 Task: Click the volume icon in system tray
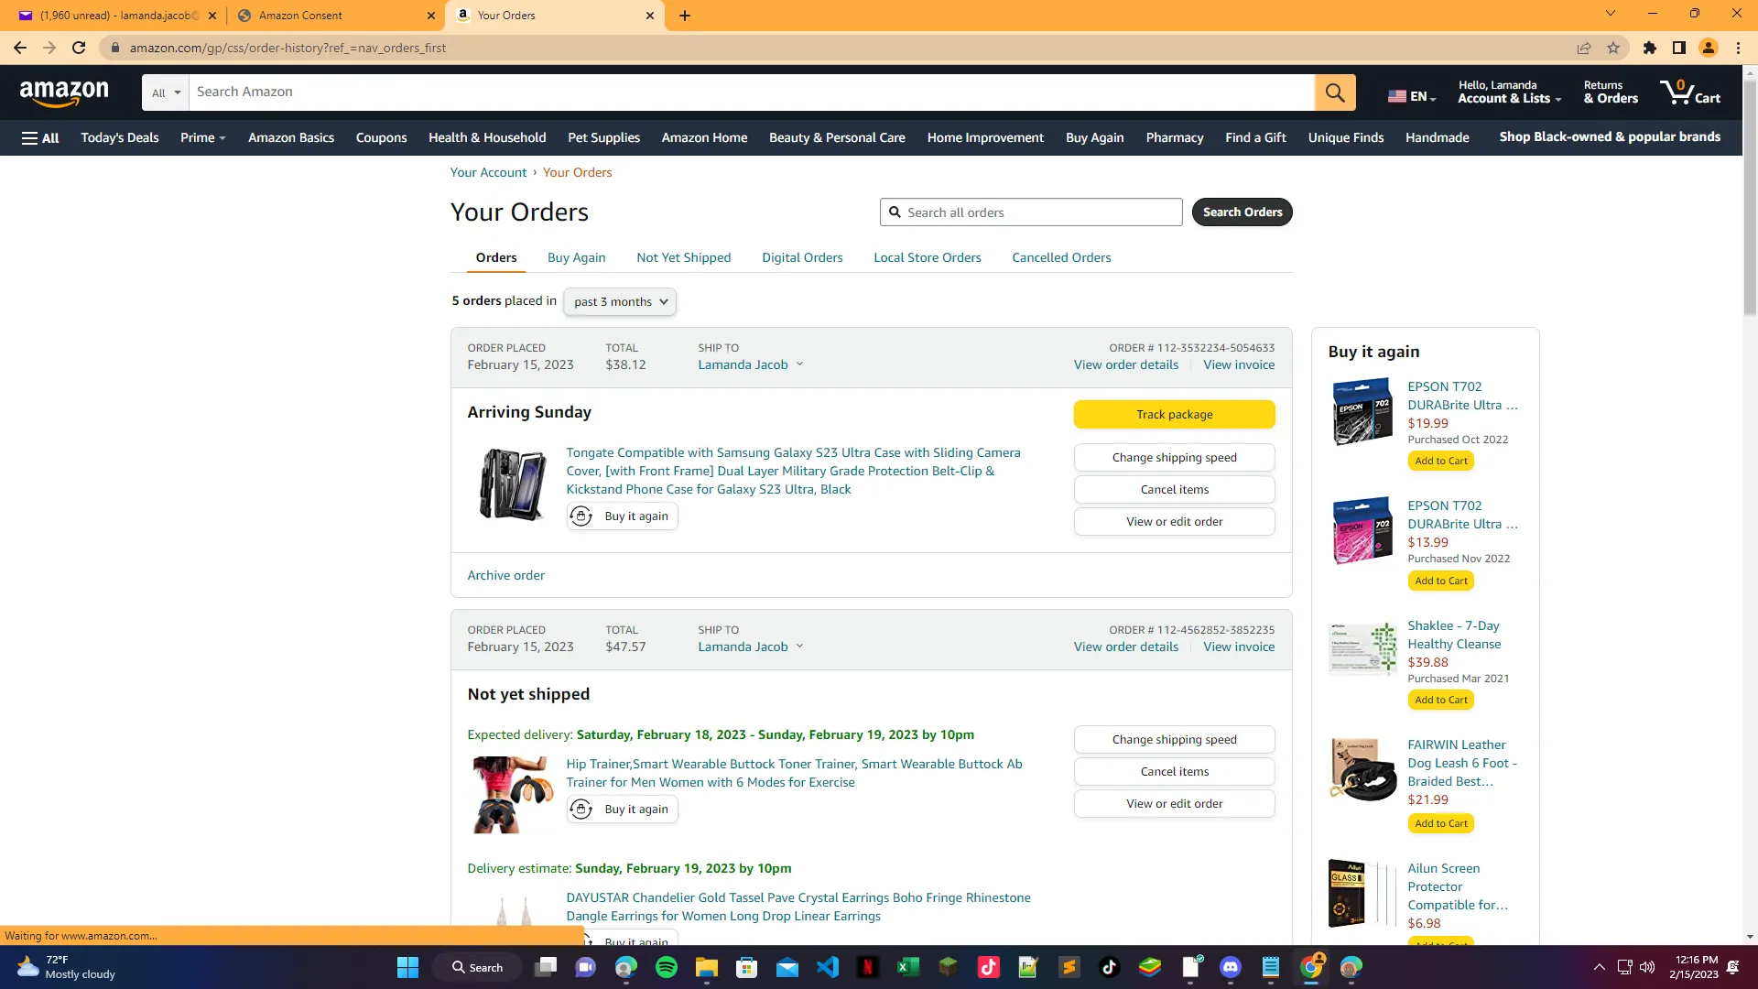tap(1647, 967)
